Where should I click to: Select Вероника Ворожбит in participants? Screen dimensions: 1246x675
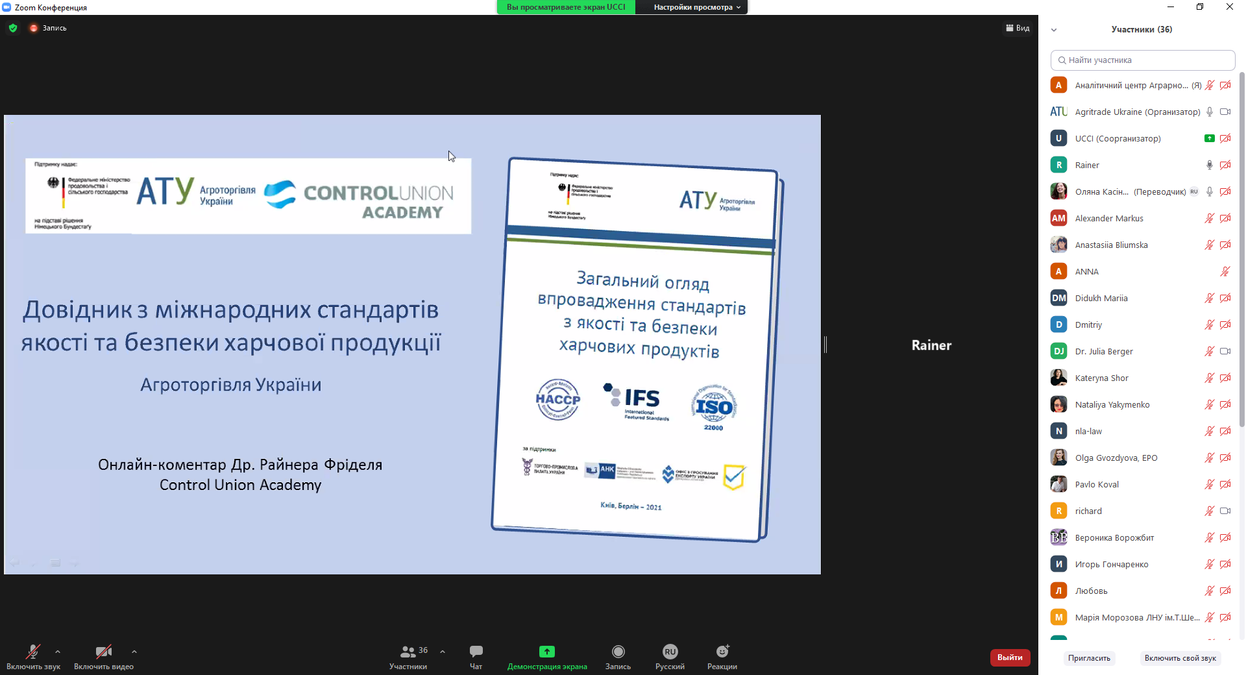click(x=1141, y=537)
